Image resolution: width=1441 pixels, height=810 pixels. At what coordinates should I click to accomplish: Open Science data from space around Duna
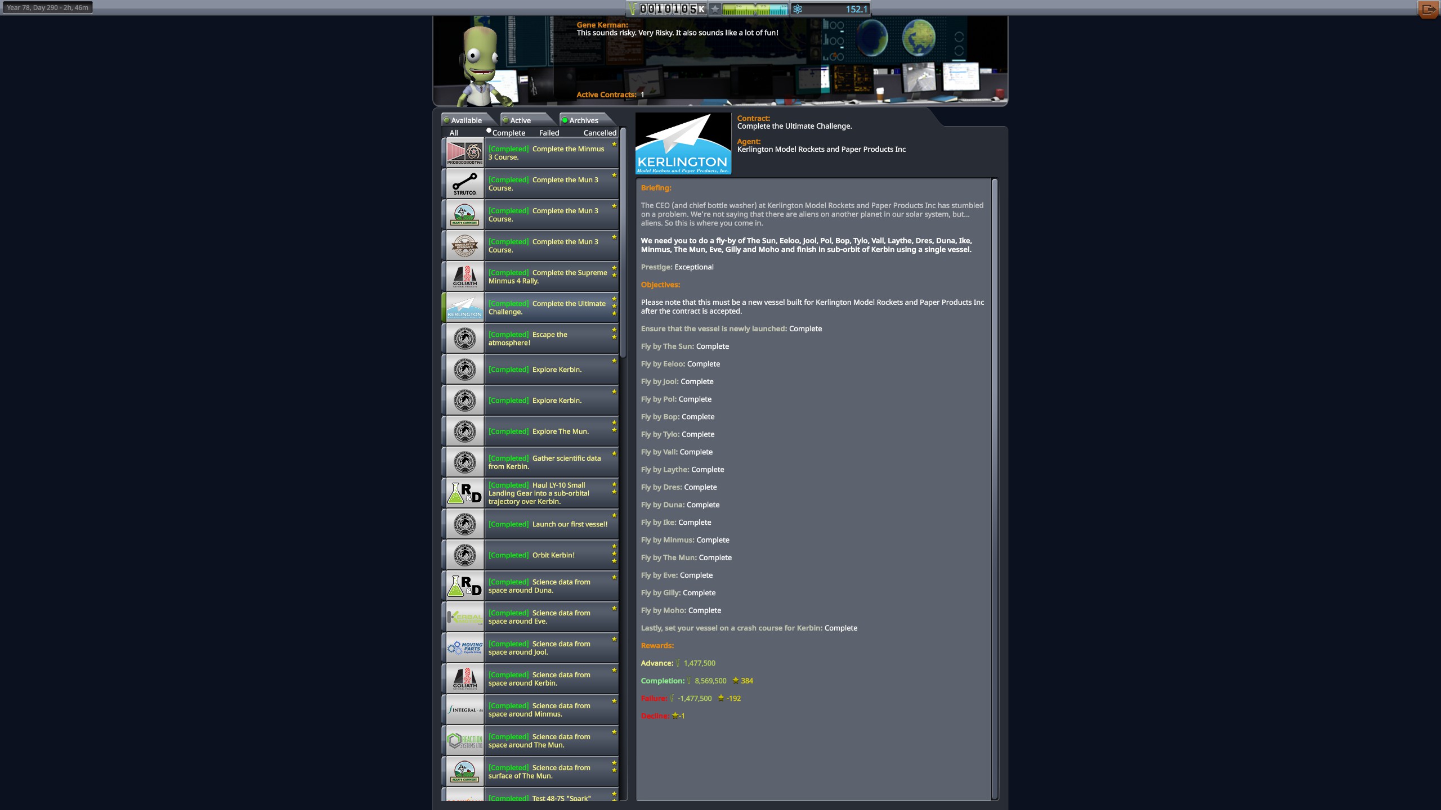530,586
